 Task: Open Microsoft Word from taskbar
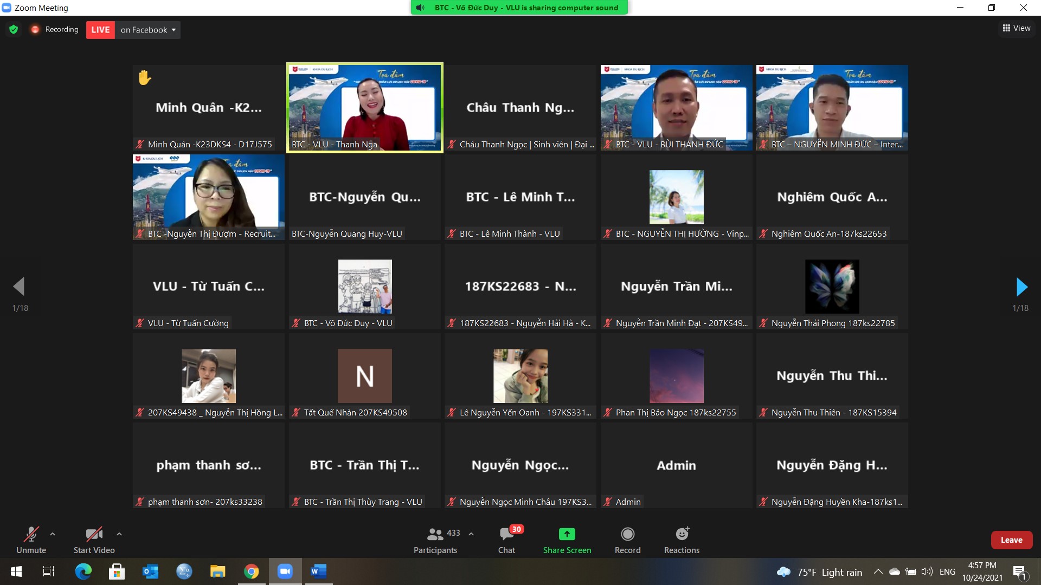318,571
